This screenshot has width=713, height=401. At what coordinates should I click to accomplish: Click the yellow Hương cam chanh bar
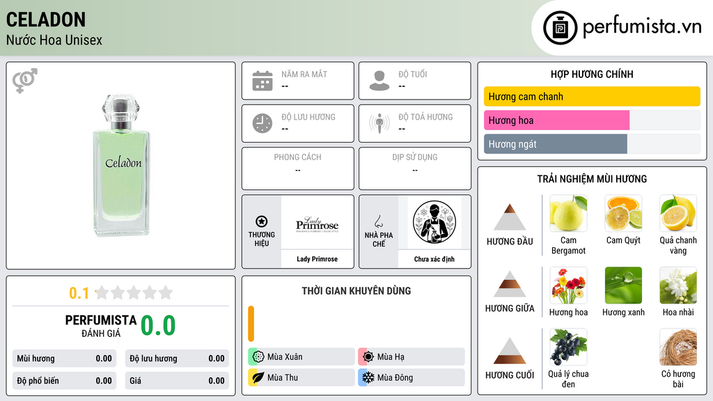592,96
